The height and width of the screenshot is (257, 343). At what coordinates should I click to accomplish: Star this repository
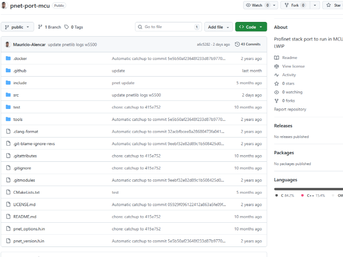[x=333, y=5]
